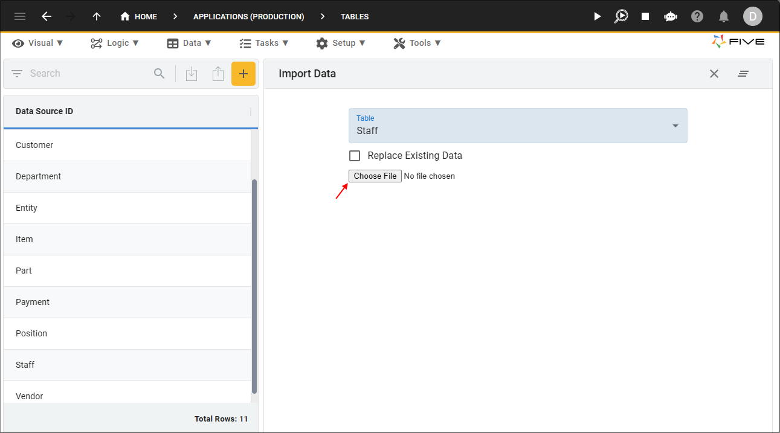Select the Staff row in the list
The width and height of the screenshot is (780, 433).
click(127, 365)
